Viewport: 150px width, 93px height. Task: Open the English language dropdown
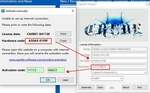click(x=107, y=78)
